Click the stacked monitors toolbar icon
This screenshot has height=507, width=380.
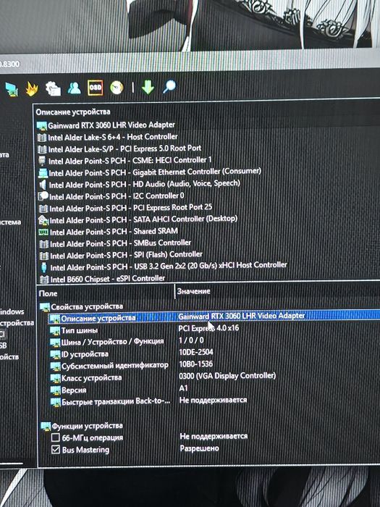12,90
